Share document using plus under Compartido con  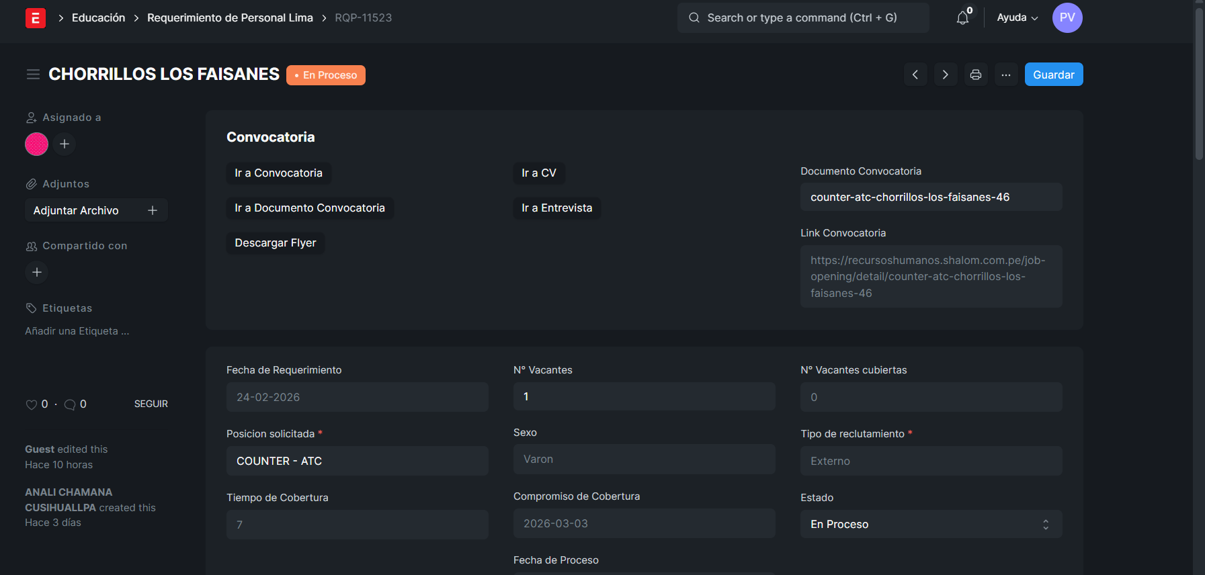point(37,272)
